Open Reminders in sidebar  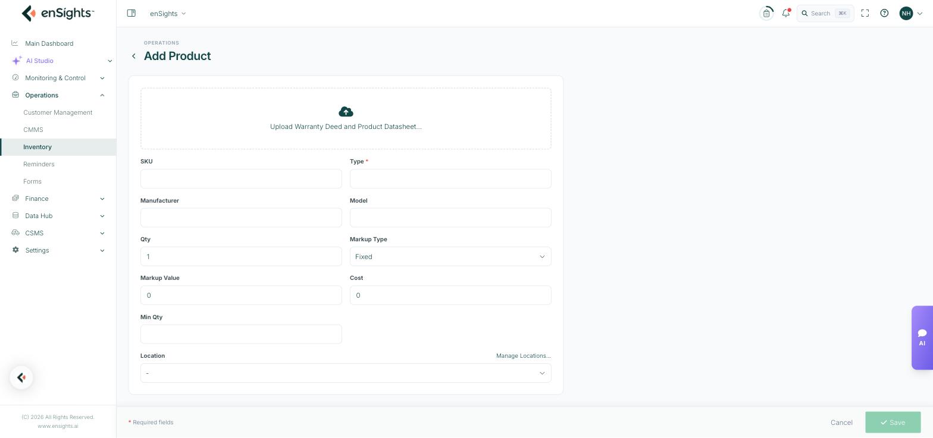click(39, 164)
